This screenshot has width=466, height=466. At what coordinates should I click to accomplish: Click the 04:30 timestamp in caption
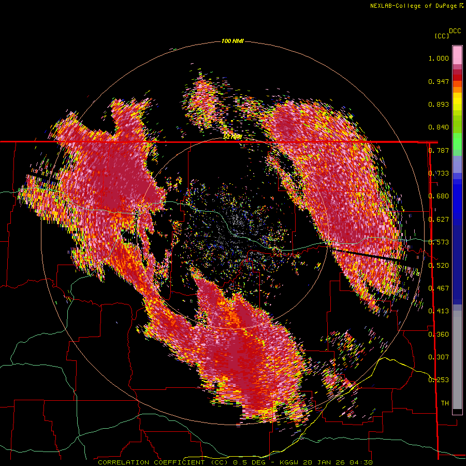click(x=360, y=462)
